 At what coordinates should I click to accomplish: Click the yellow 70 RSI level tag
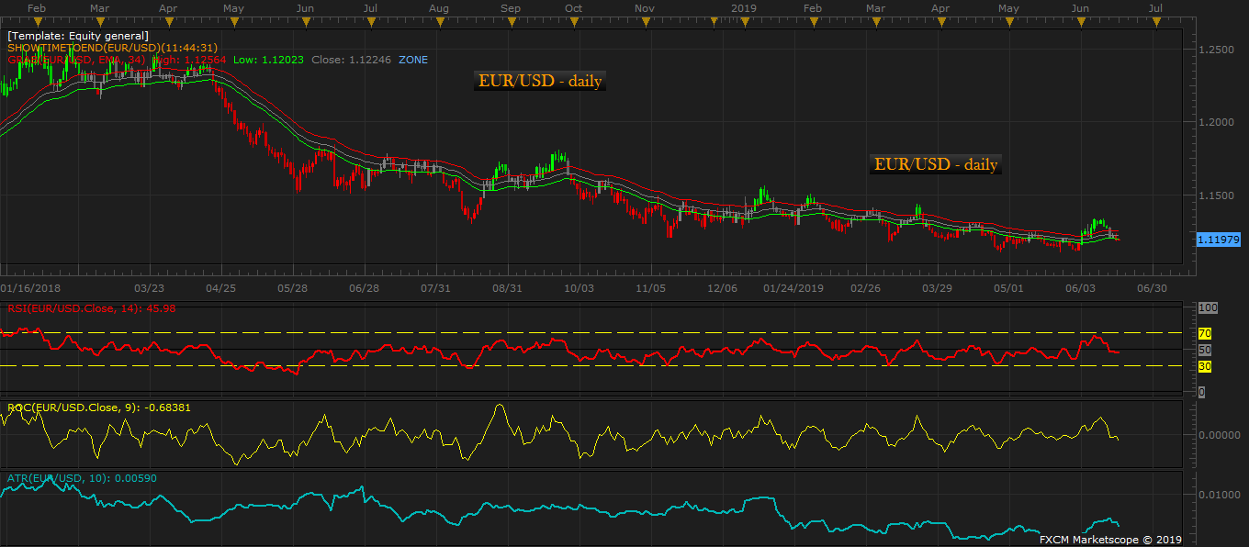pyautogui.click(x=1205, y=333)
